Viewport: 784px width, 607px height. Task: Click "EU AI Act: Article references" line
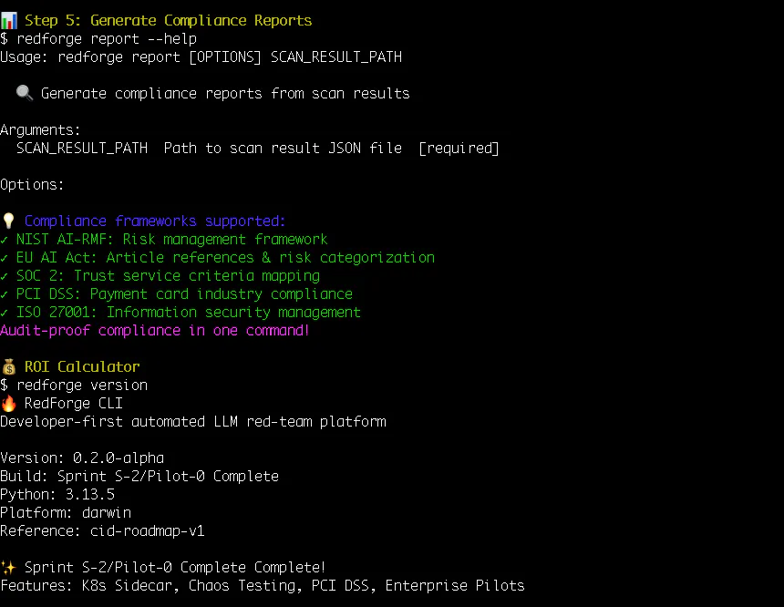[225, 258]
